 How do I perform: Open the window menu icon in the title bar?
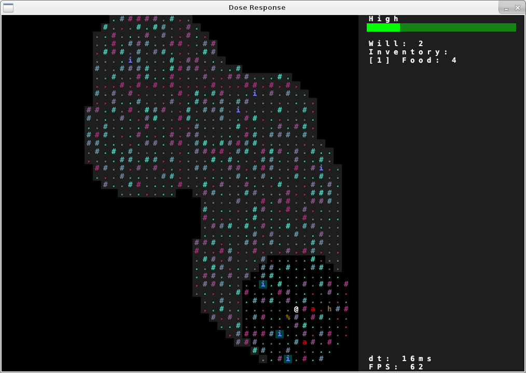8,7
